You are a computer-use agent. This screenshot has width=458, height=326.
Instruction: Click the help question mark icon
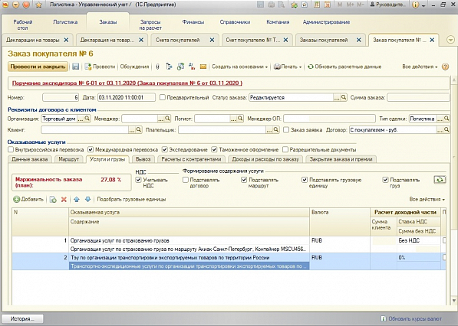(x=445, y=67)
